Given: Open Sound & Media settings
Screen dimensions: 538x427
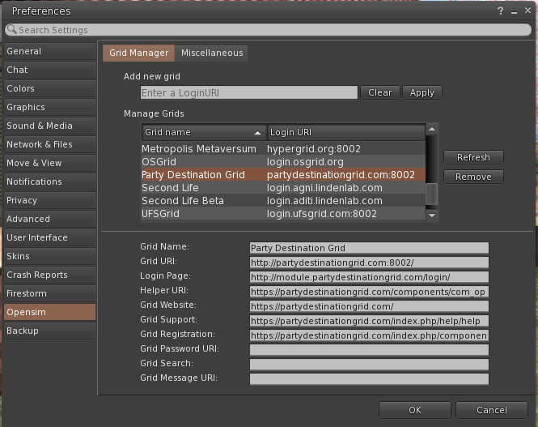Looking at the screenshot, I should 50,126.
